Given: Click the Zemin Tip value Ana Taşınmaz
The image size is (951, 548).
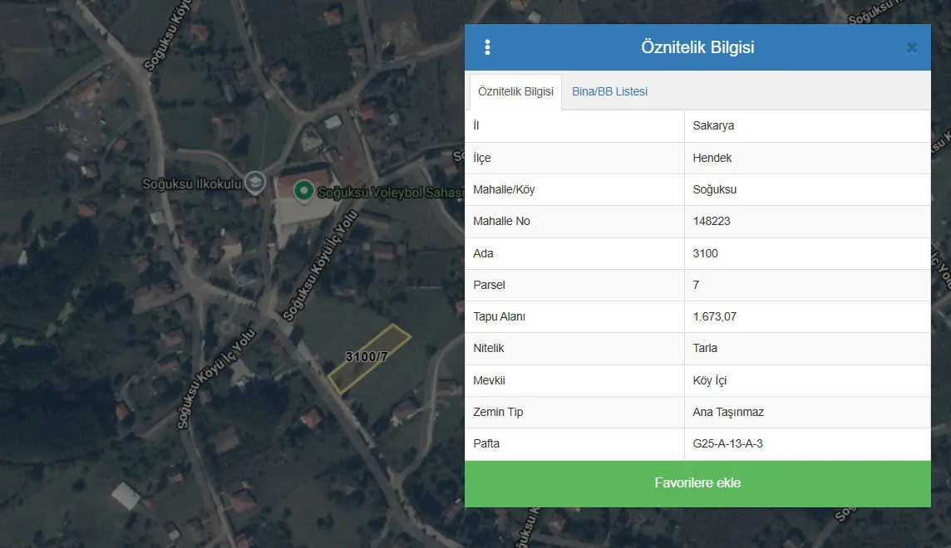Looking at the screenshot, I should click(x=728, y=412).
